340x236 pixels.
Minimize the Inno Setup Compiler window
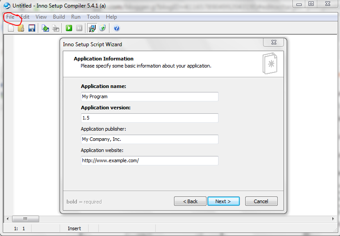[x=299, y=4]
